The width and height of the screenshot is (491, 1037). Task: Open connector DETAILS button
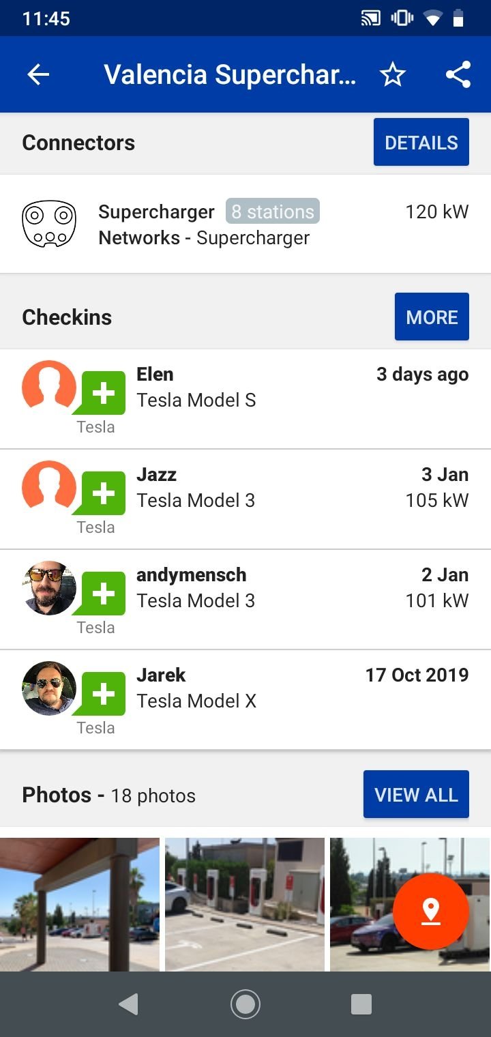[x=421, y=142]
